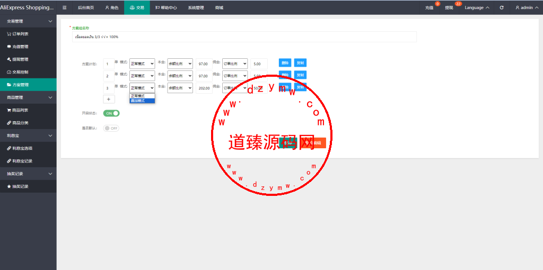Viewport: 543px width, 270px height.
Task: Click the refresh icon in the top bar
Action: click(502, 7)
